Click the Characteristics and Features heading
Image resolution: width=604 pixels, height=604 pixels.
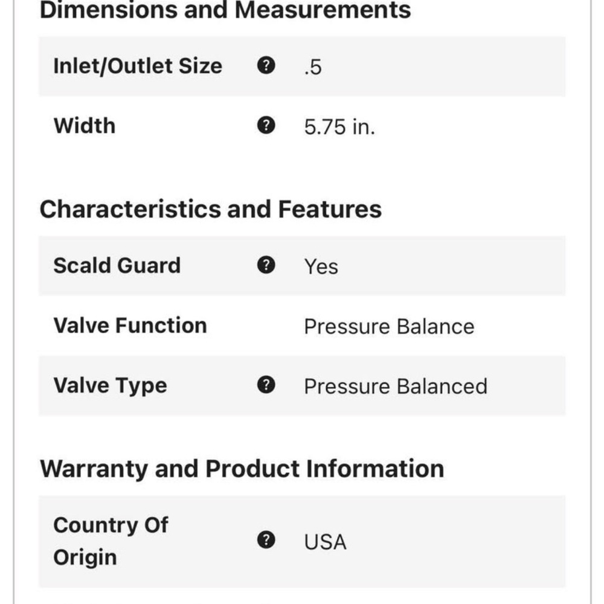coord(211,209)
